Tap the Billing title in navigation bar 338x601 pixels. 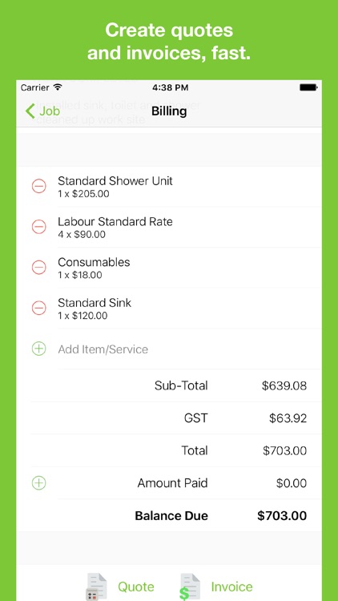click(x=169, y=111)
